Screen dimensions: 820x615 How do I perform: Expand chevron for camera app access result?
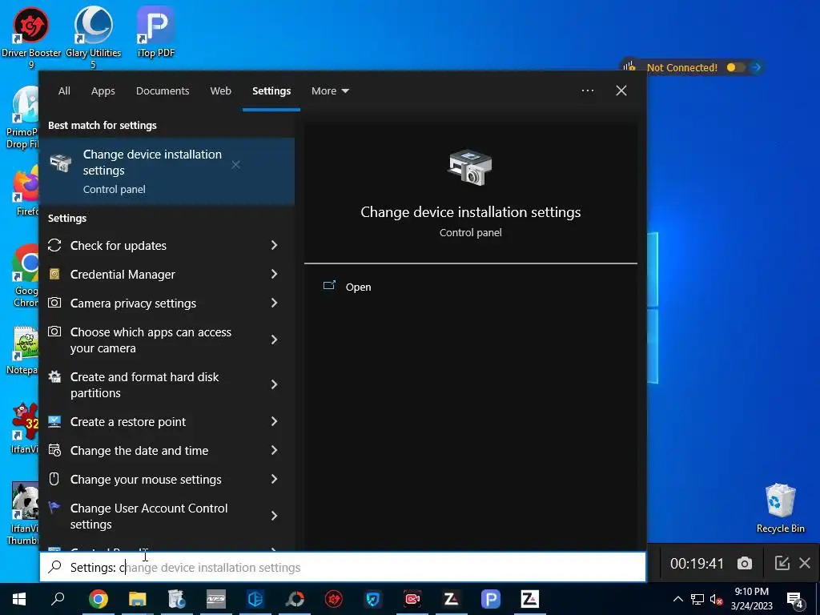pyautogui.click(x=274, y=340)
